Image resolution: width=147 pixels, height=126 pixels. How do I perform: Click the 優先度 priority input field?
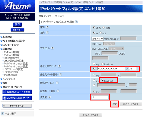(x=100, y=97)
